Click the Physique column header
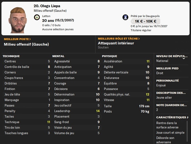 [109, 56]
